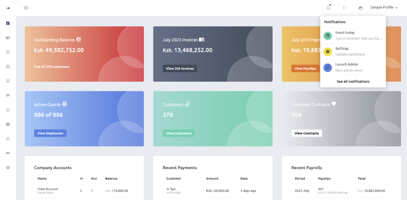Image resolution: width=407 pixels, height=200 pixels.
Task: Click the View Customers button
Action: pos(179,133)
